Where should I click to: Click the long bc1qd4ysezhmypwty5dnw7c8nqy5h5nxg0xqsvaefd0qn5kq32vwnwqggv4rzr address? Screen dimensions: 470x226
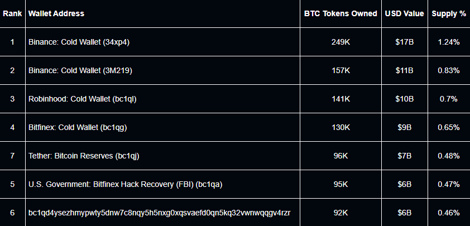160,213
